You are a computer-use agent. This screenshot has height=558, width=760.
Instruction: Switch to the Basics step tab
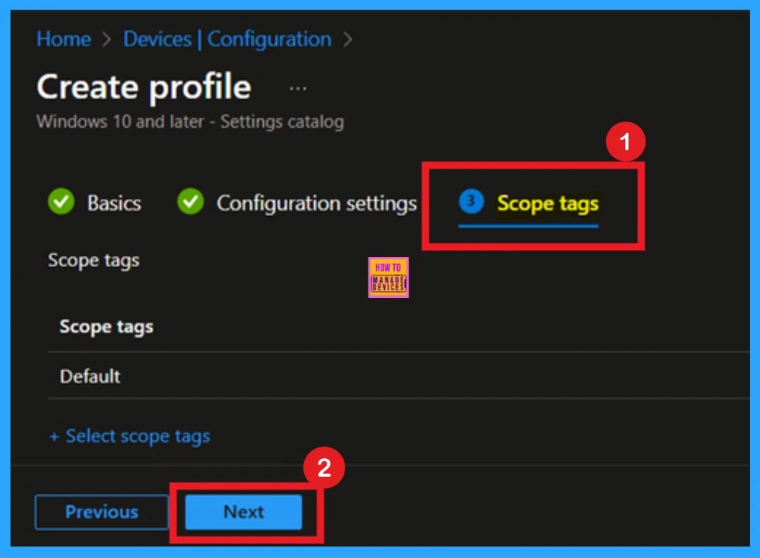click(113, 204)
